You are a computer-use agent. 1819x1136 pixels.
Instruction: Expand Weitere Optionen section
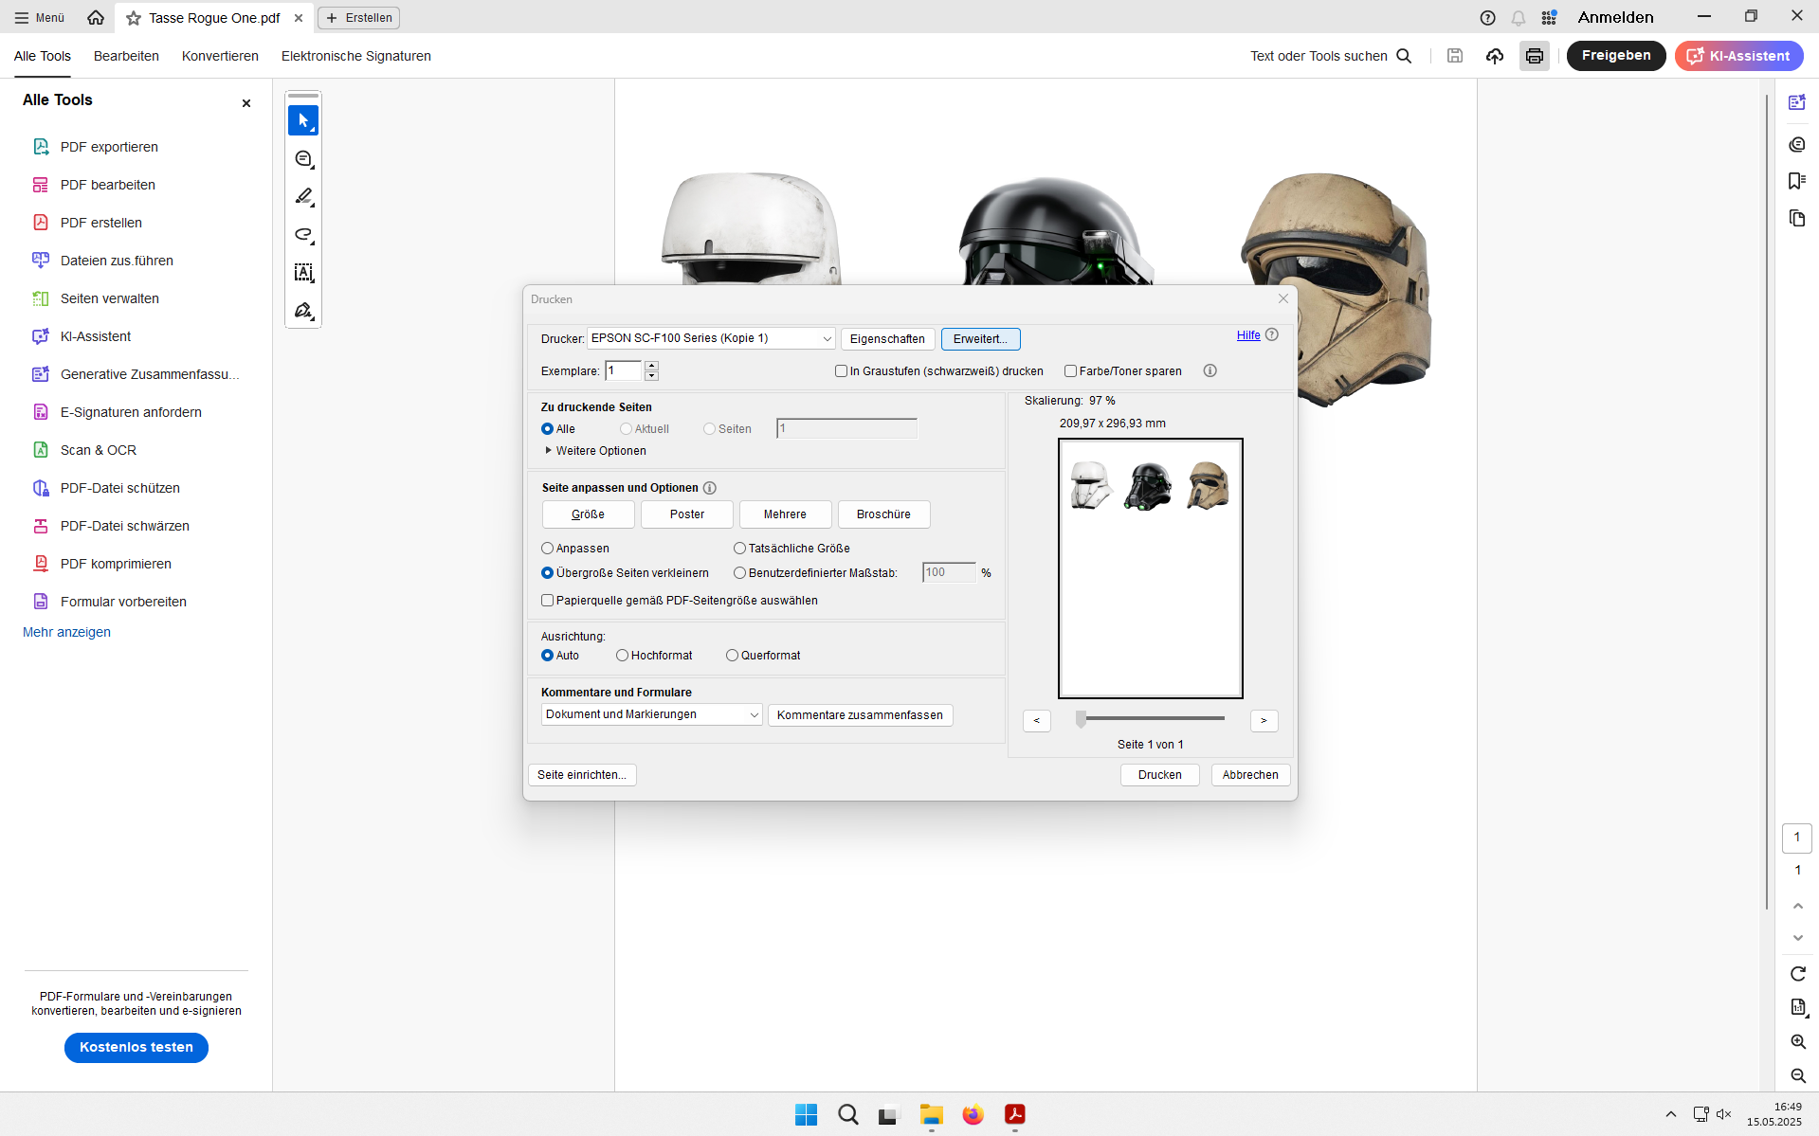pos(595,451)
